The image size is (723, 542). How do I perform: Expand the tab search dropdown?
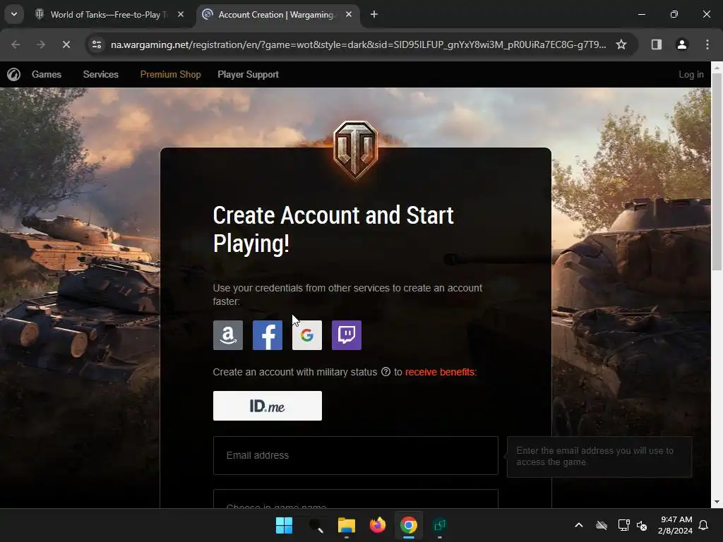coord(14,14)
